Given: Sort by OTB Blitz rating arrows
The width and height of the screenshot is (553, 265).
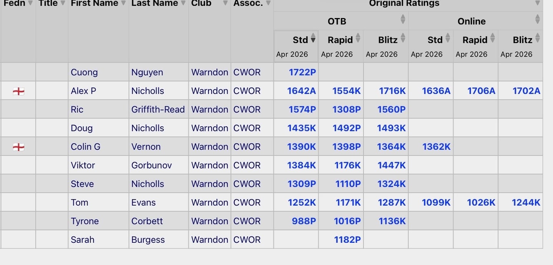Looking at the screenshot, I should [403, 38].
